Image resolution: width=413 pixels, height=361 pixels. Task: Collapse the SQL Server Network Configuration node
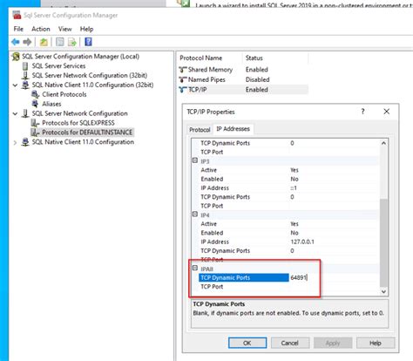(15, 113)
